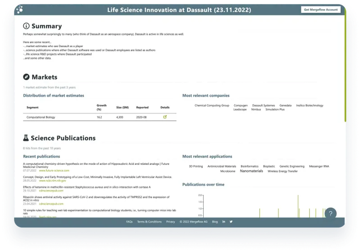Select 3D Printing application tag

pyautogui.click(x=196, y=166)
